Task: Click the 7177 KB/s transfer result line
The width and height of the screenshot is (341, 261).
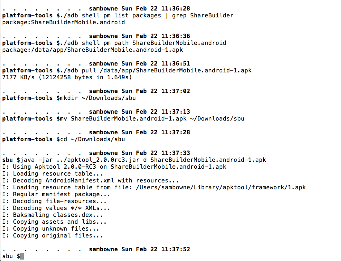Action: [67, 77]
